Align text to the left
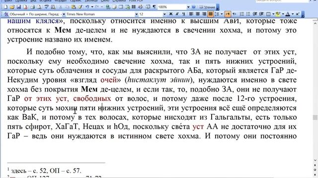 point(191,14)
